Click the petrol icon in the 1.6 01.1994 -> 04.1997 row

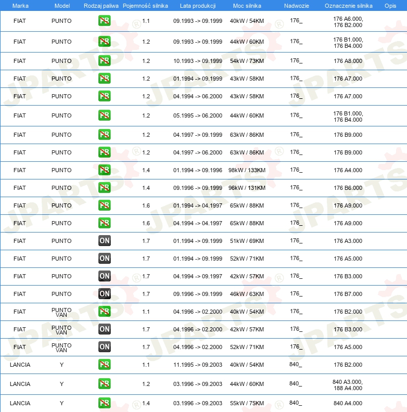105,205
